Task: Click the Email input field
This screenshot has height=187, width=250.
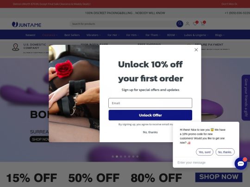Action: (150, 103)
